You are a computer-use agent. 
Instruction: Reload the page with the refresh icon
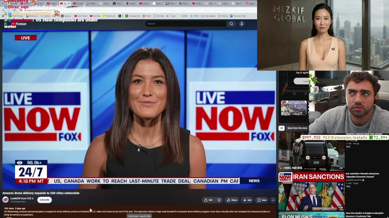(x=14, y=10)
